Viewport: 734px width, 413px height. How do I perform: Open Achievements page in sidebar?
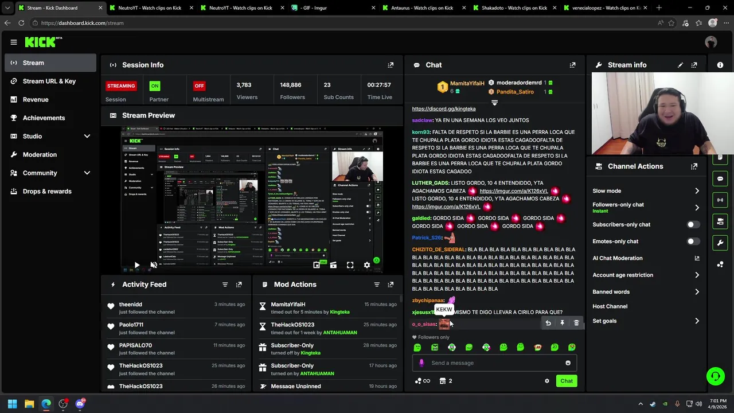click(50, 118)
